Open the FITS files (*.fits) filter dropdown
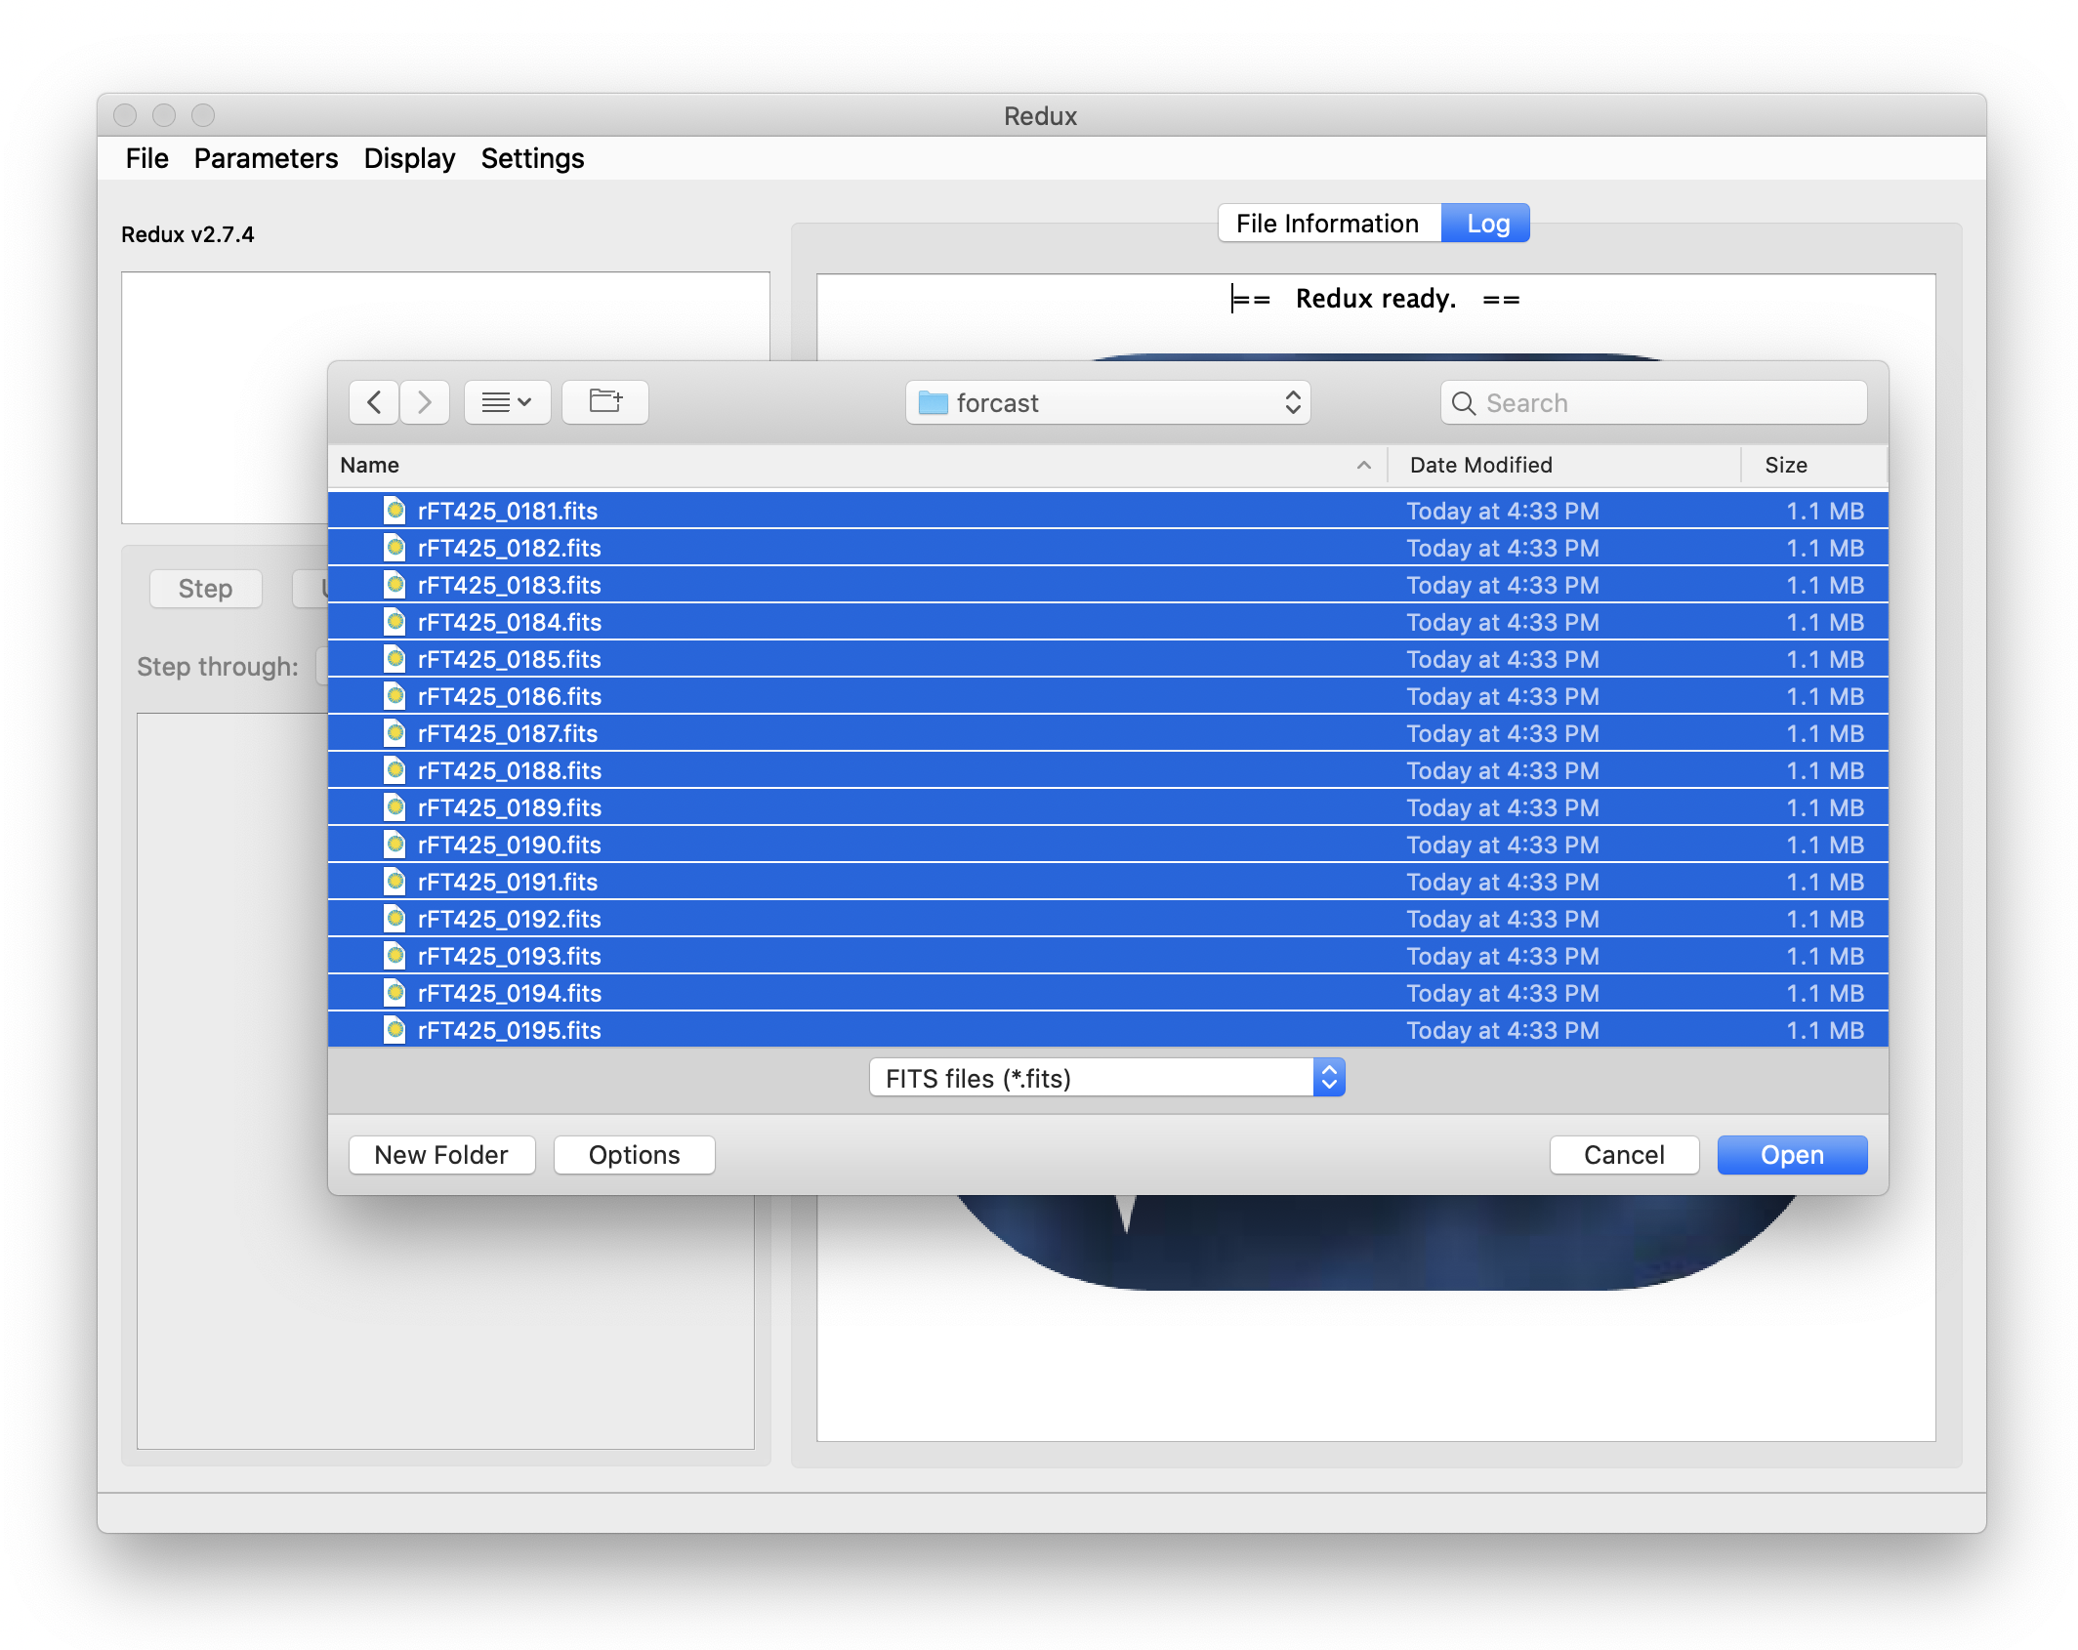The image size is (2078, 1650). tap(1328, 1077)
